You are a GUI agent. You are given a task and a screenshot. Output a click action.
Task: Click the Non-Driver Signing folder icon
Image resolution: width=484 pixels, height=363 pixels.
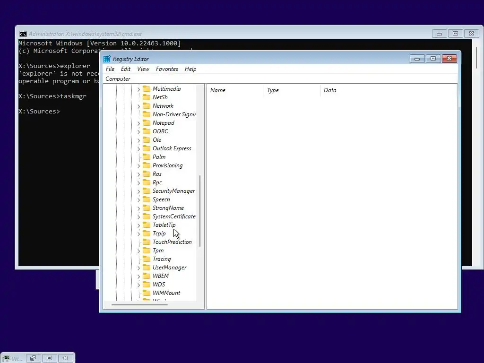[147, 114]
